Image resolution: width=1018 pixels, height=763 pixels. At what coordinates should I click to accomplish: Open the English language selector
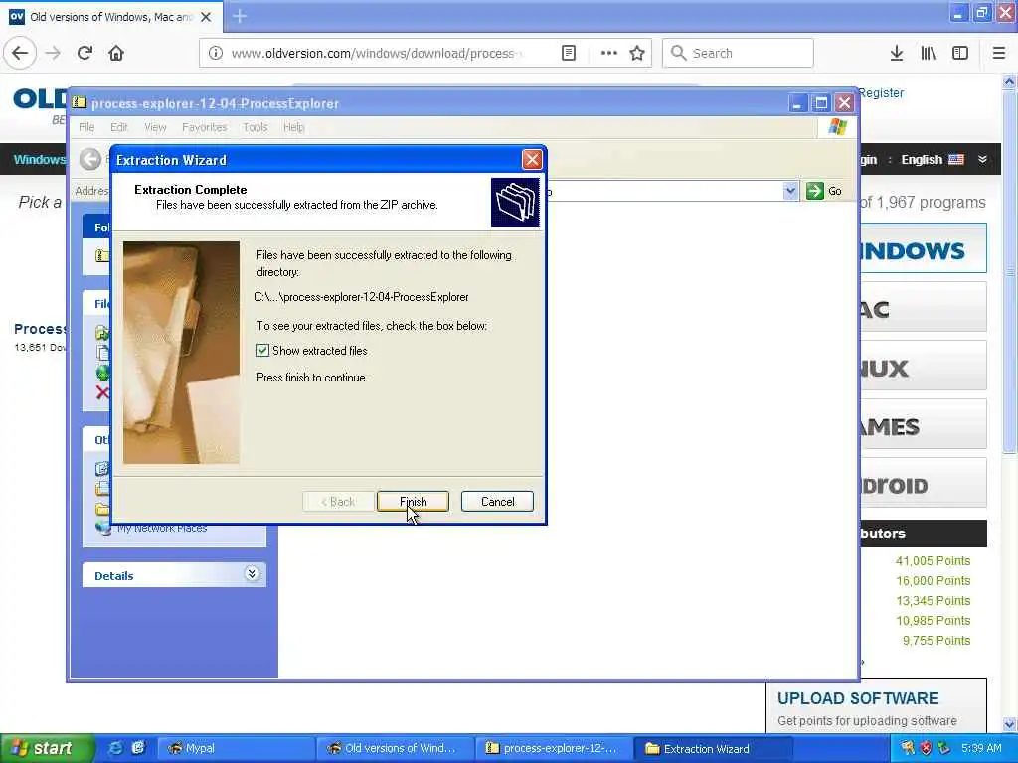click(x=933, y=160)
